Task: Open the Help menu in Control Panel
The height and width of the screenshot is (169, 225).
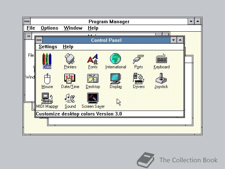Action: tap(68, 46)
